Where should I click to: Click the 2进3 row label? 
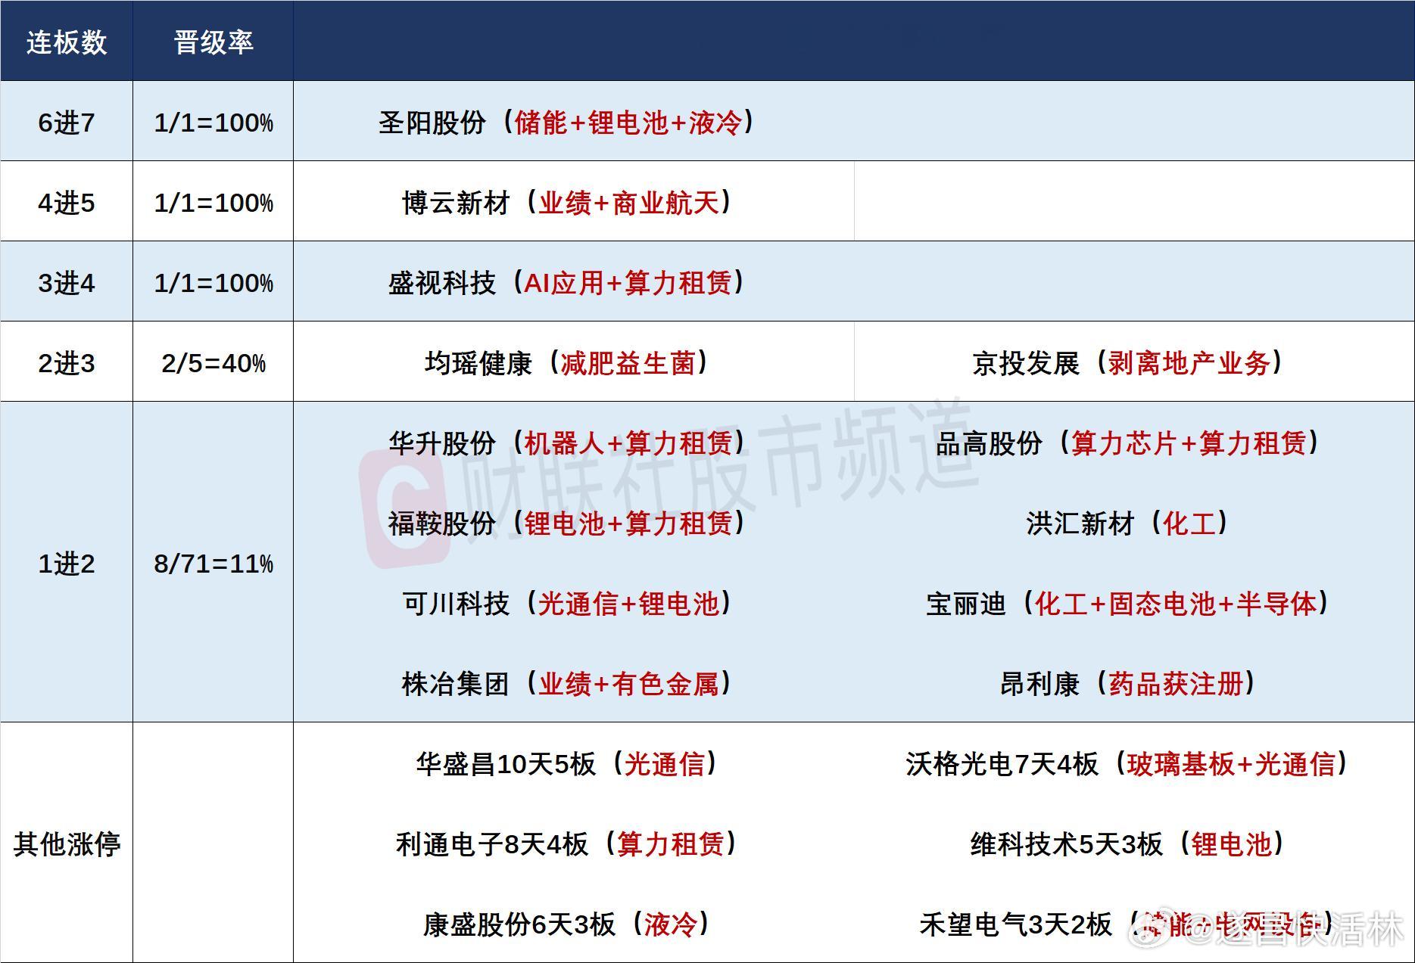click(67, 363)
